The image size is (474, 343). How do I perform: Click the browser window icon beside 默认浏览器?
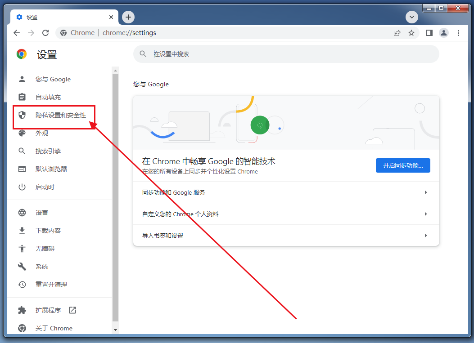22,169
